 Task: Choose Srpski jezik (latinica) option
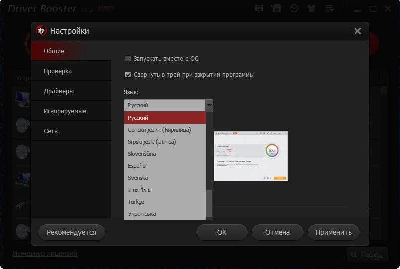[x=165, y=142]
